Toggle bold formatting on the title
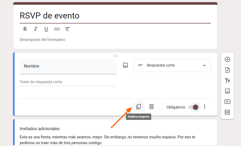Screen dimensions: 241x146 pyautogui.click(x=25, y=29)
